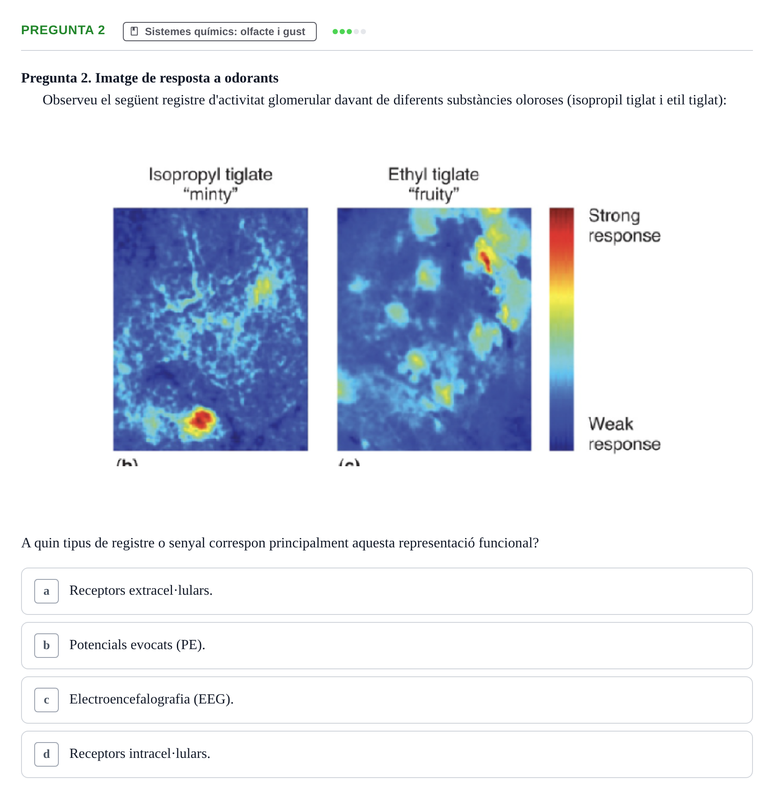
Task: Choose 'Receptors extracel·lulars' answer text
Action: click(x=141, y=590)
